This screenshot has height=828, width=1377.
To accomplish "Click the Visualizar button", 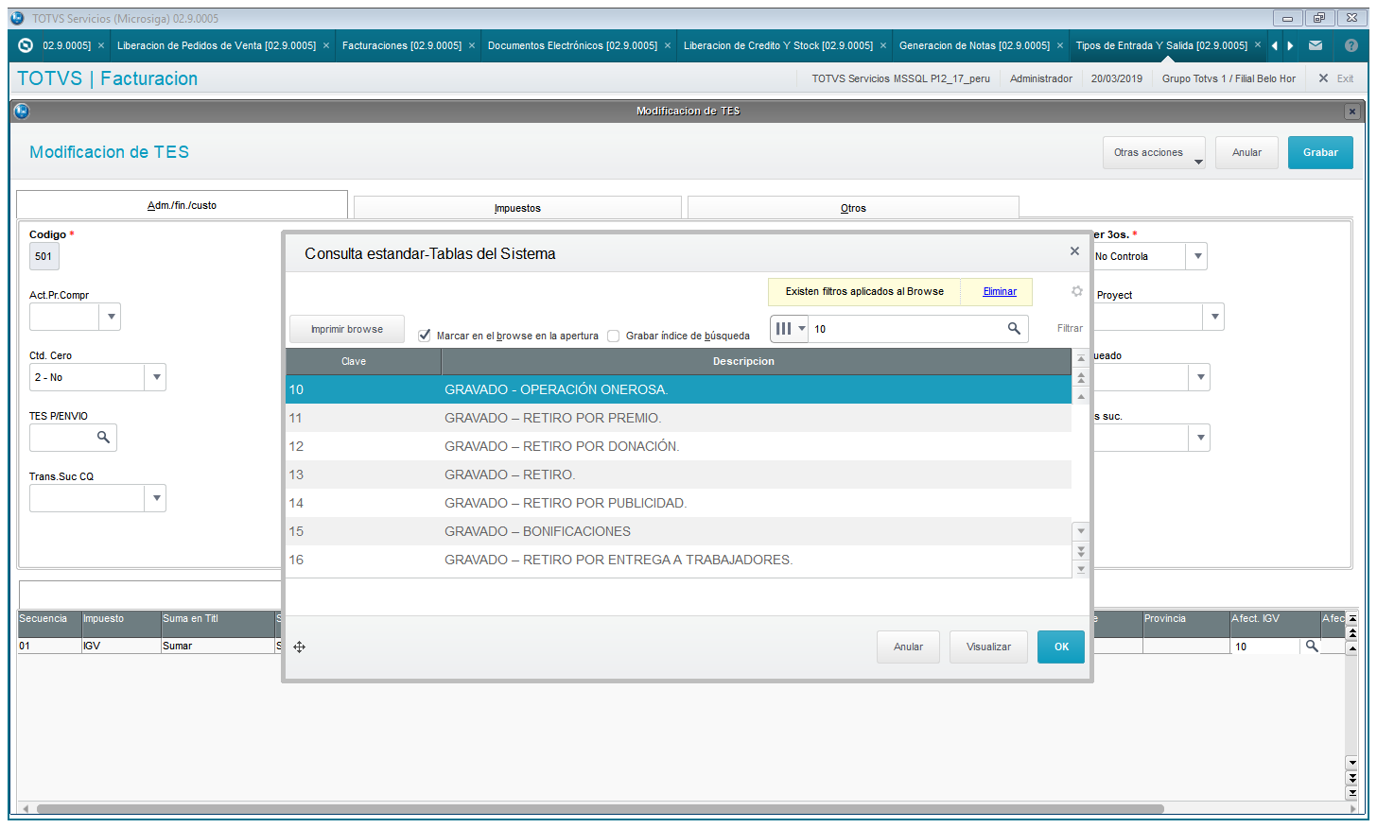I will click(x=988, y=647).
